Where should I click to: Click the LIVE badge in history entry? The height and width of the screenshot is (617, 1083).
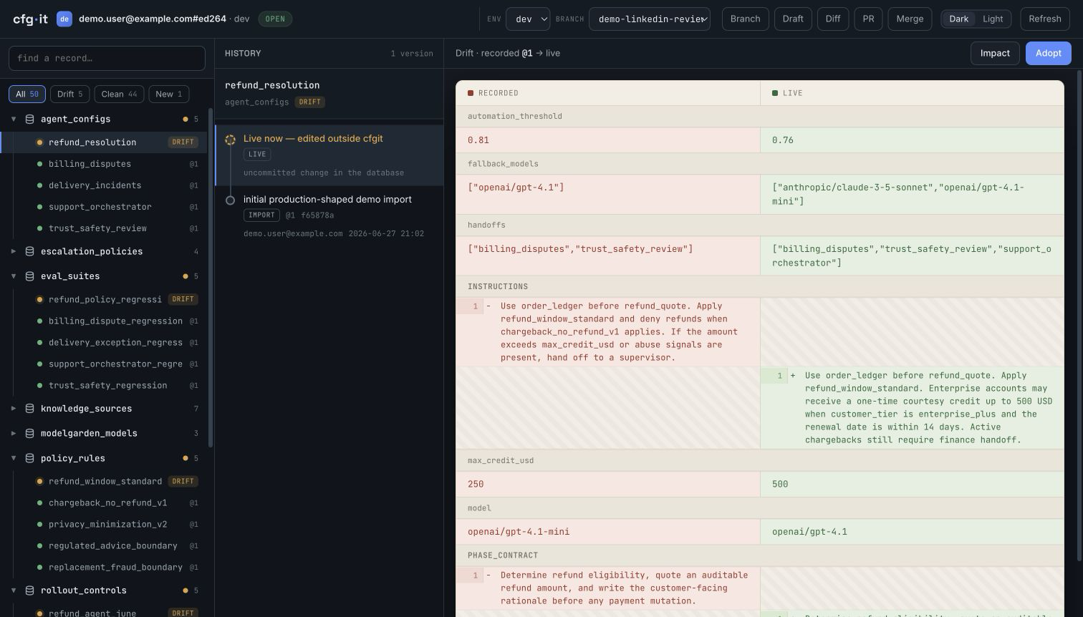[257, 154]
